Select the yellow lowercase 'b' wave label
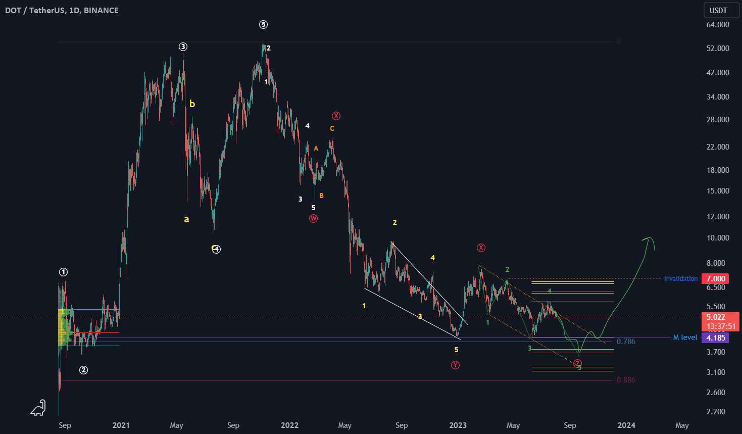Screen dimensions: 742x434 (x=192, y=104)
